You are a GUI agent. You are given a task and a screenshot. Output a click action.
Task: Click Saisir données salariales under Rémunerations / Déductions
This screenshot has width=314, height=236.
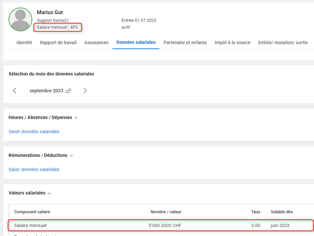tap(34, 169)
